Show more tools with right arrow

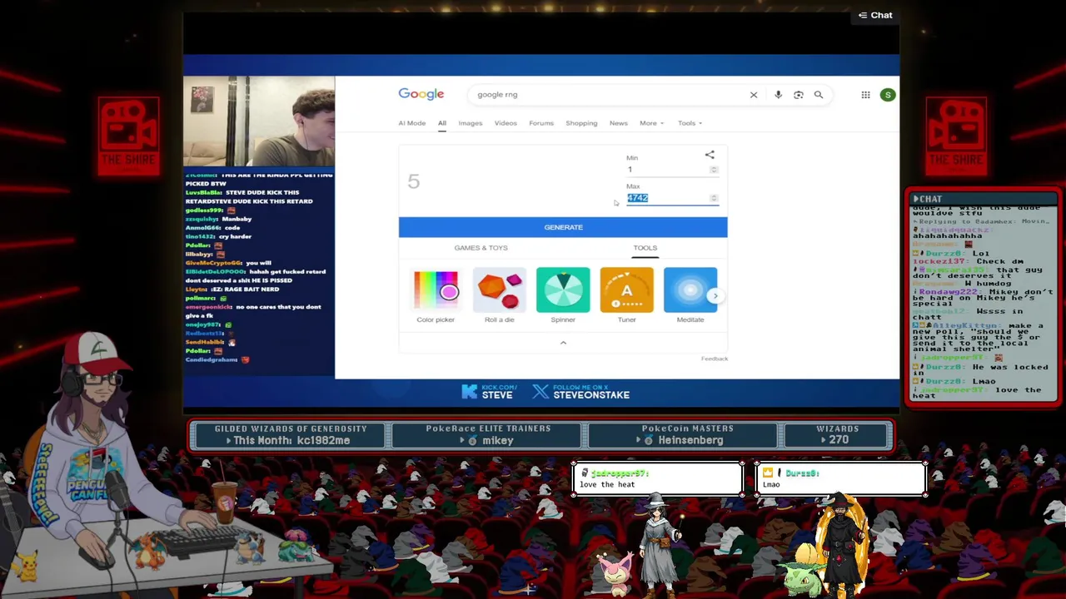click(715, 295)
